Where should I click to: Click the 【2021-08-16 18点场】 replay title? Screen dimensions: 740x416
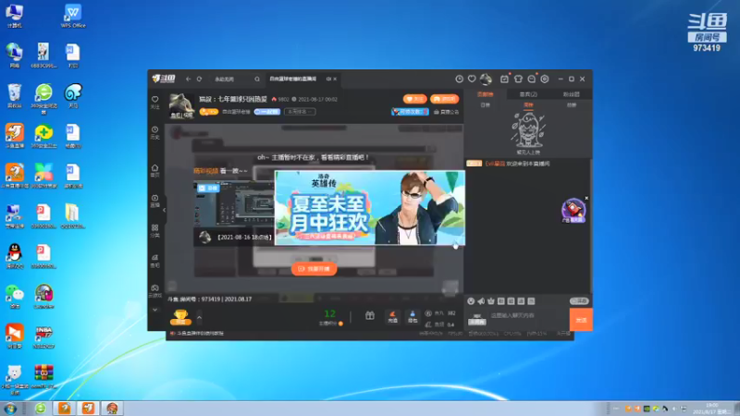pyautogui.click(x=244, y=238)
